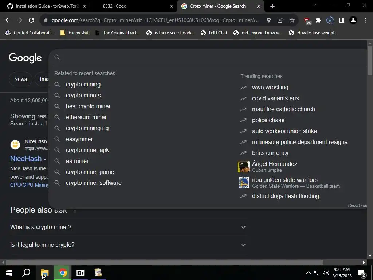373x280 pixels.
Task: Select trending 'maui fire catholic church'
Action: (x=283, y=109)
